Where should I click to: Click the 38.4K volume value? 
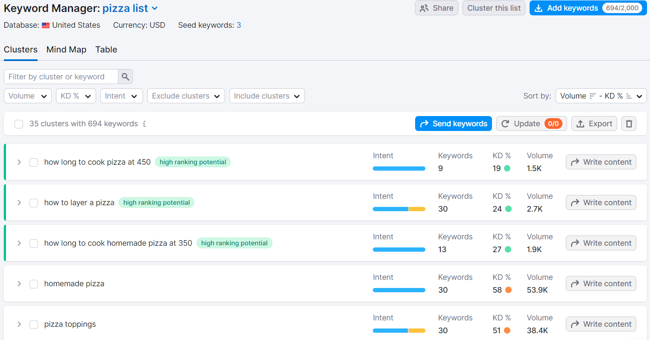(x=537, y=331)
